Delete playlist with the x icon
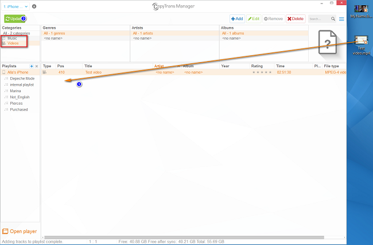 point(37,66)
